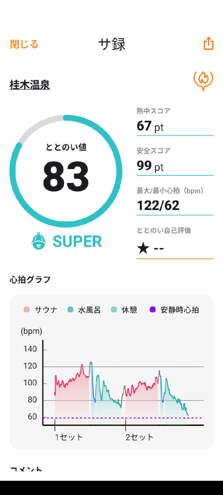Open the 桂木温泉 facility link
The image size is (223, 495).
(30, 85)
